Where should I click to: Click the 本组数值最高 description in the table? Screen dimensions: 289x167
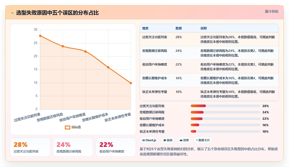click(238, 39)
